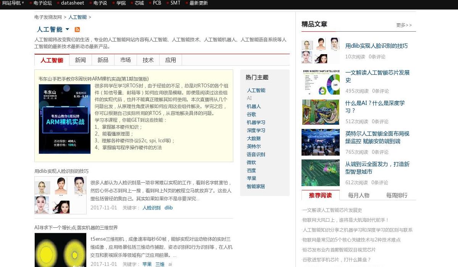Click the painting thumbnail for 什么是AI article

tap(321, 112)
